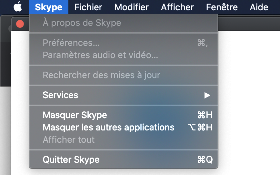Screen dimensions: 280x175
Task: Choose Préférences… from the Skype menu
Action: click(x=71, y=43)
